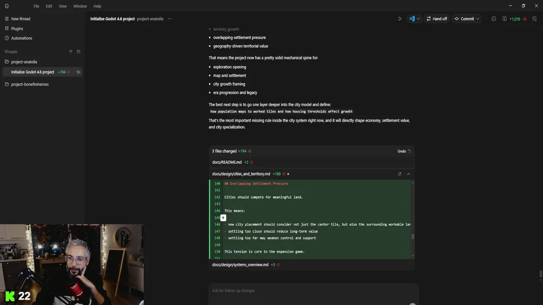Undo the 3 file changes
Viewport: 543px width, 305px height.
[x=404, y=151]
